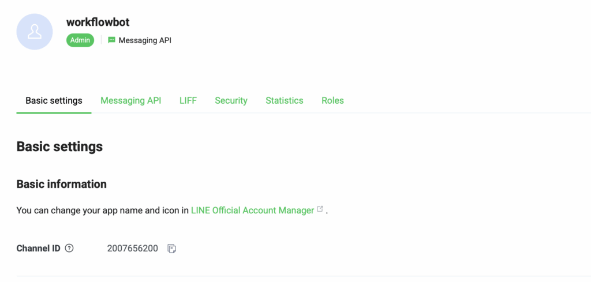Click the Basic information section heading

[61, 184]
